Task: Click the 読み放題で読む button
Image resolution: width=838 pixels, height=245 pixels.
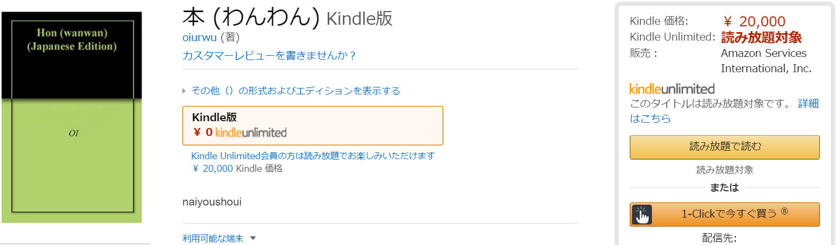Action: pos(724,147)
